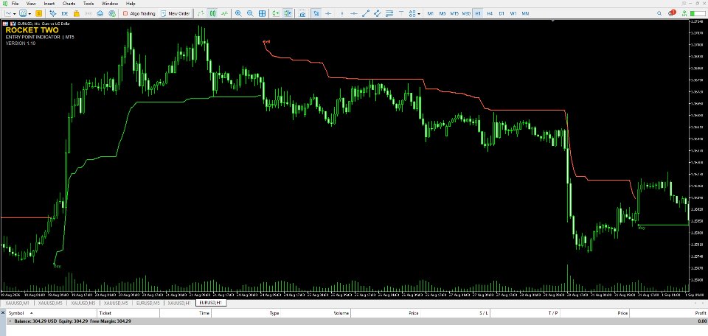Select the standard cursor tool

(x=316, y=13)
